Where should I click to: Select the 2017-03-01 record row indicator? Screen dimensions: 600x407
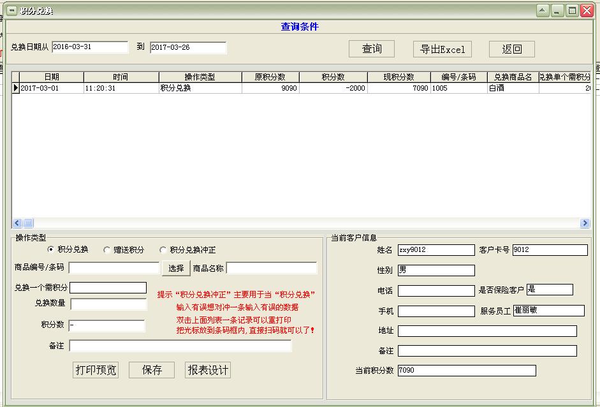pyautogui.click(x=15, y=88)
